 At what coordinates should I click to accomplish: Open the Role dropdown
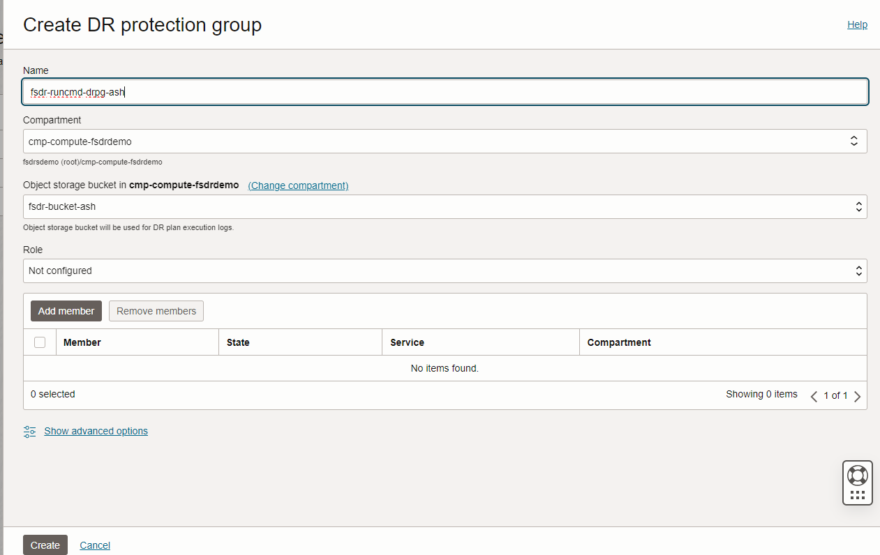click(445, 271)
